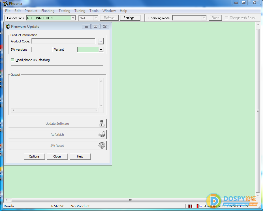Image resolution: width=263 pixels, height=211 pixels.
Task: Click Output box scroll right arrow
Action: (x=96, y=110)
